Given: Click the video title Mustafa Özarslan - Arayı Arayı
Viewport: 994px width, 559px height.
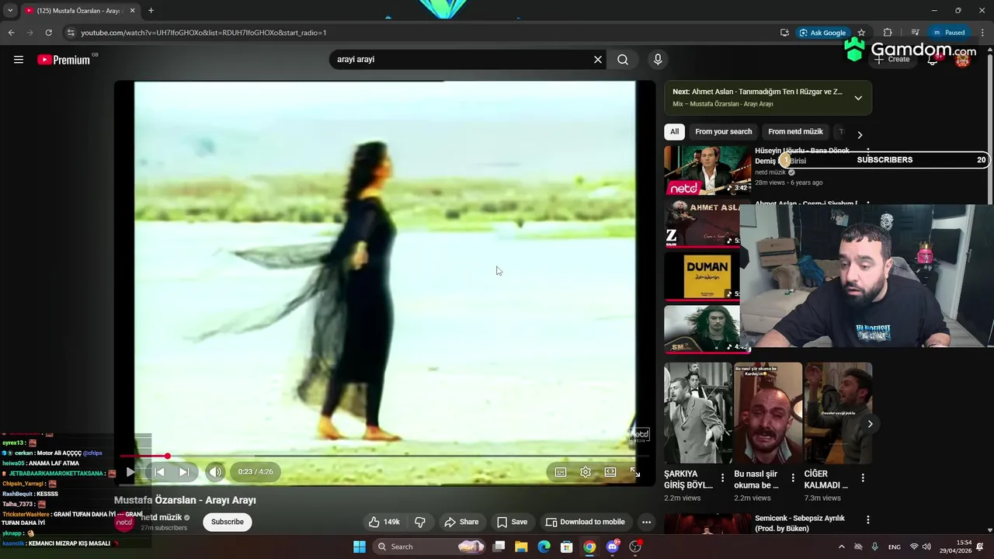Looking at the screenshot, I should click(185, 501).
